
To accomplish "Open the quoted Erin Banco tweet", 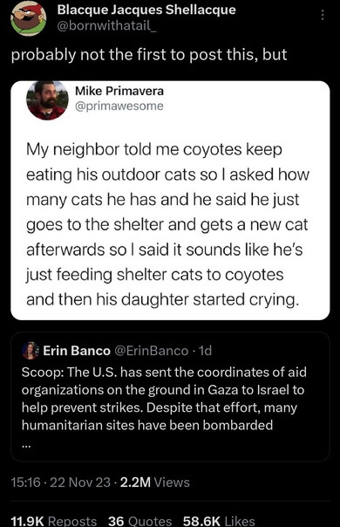I will point(170,397).
